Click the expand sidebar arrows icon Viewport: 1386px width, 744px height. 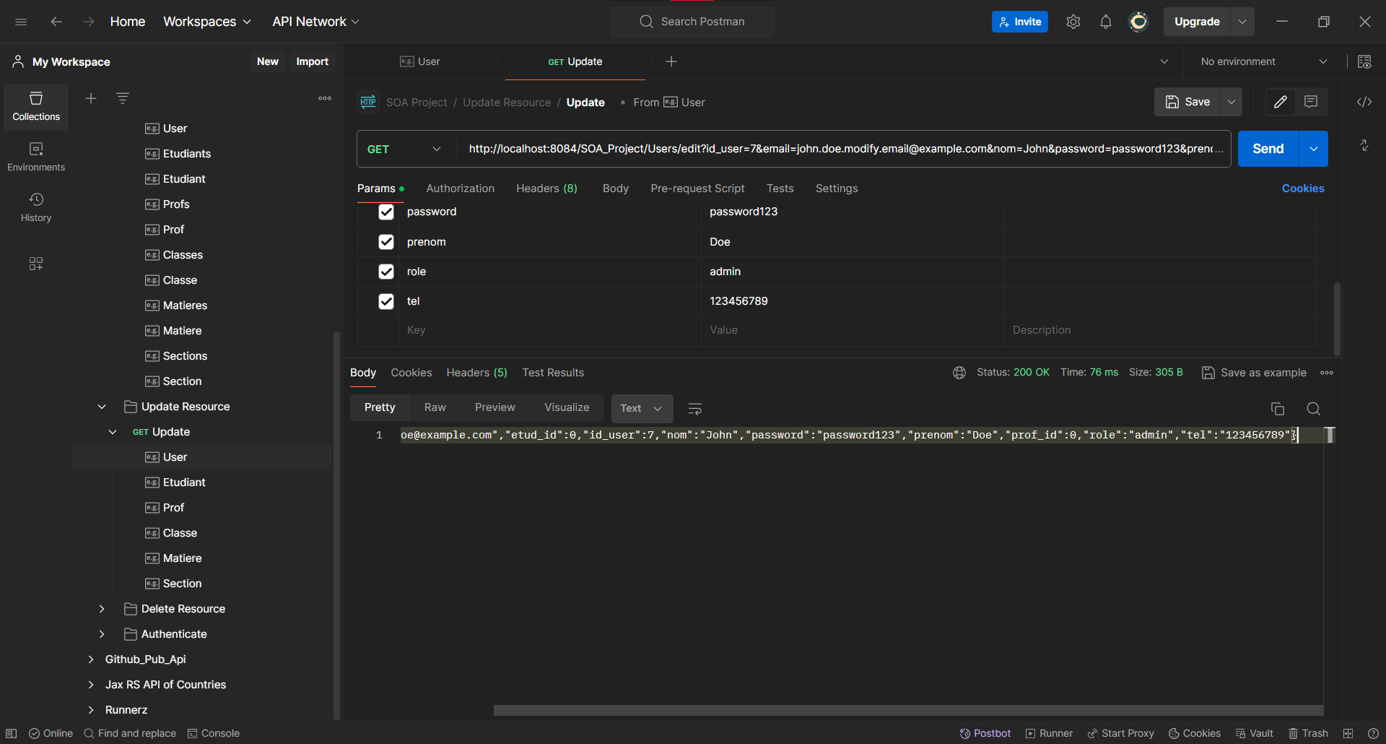point(1364,145)
